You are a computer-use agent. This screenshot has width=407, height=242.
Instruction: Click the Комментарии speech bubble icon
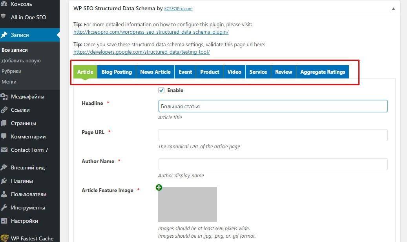4,136
